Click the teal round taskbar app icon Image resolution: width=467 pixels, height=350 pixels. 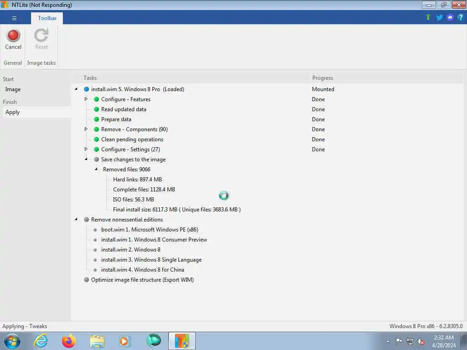coord(154,340)
